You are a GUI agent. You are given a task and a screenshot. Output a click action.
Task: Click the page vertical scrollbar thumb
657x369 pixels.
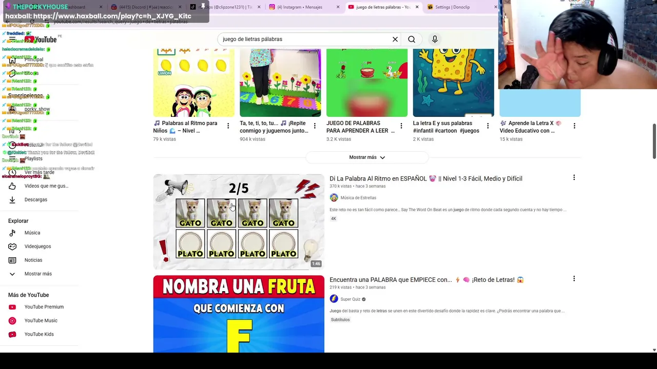(654, 141)
